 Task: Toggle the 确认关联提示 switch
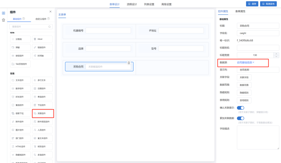coord(241,108)
